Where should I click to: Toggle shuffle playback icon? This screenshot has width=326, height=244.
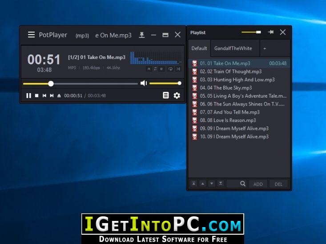pos(178,69)
